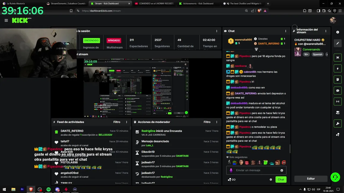Image resolution: width=344 pixels, height=193 pixels.
Task: Open the browser extensions puzzle icon
Action: click(x=304, y=11)
